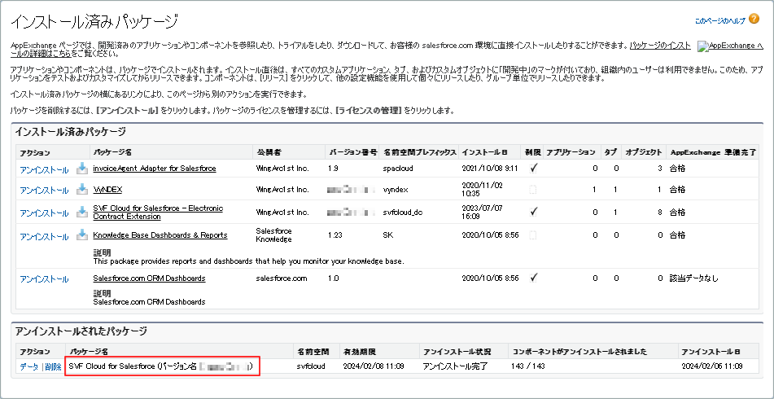Screen dimensions: 774x399
Task: Click the パッケージ名 column header in installed packages
Action: 112,152
